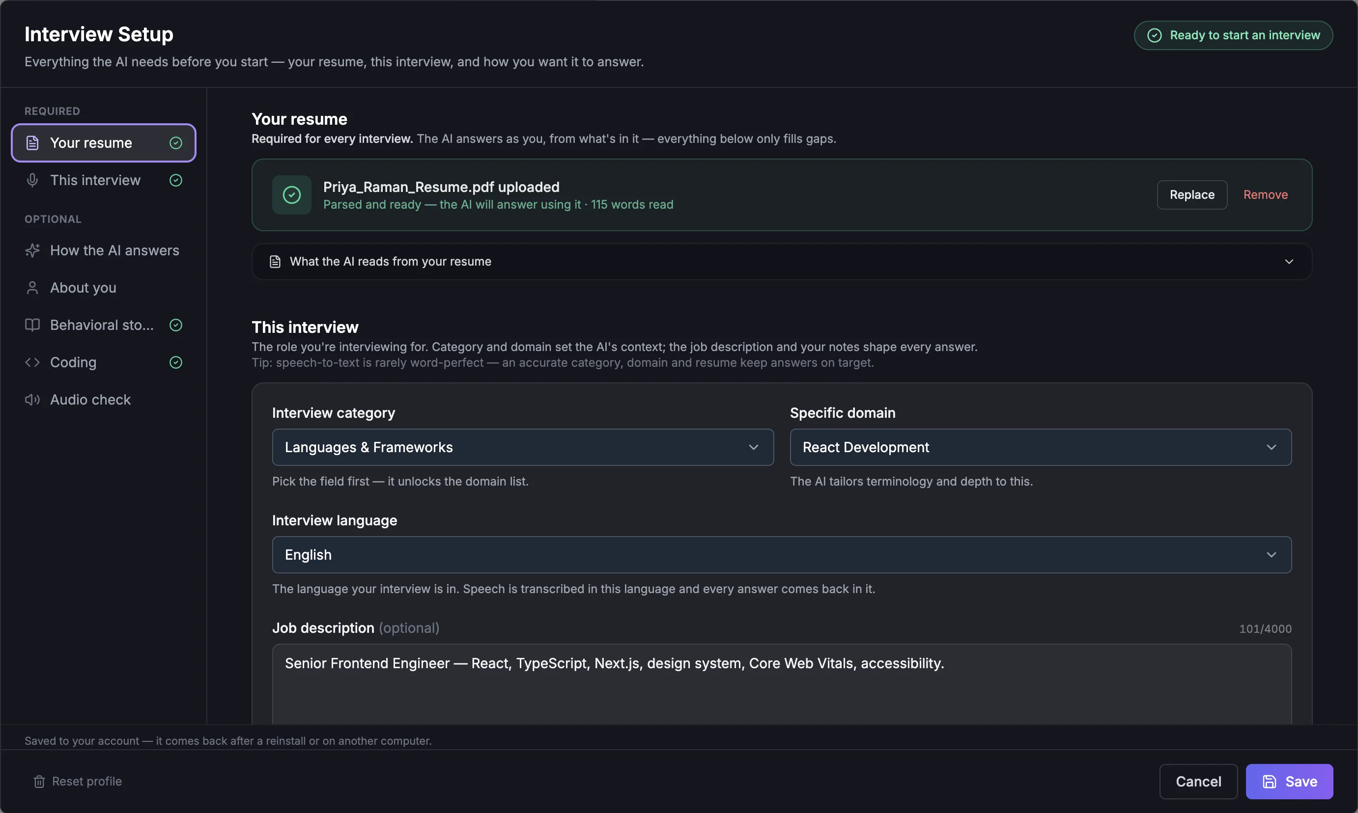Click the Replace resume button
This screenshot has width=1358, height=813.
pyautogui.click(x=1191, y=195)
